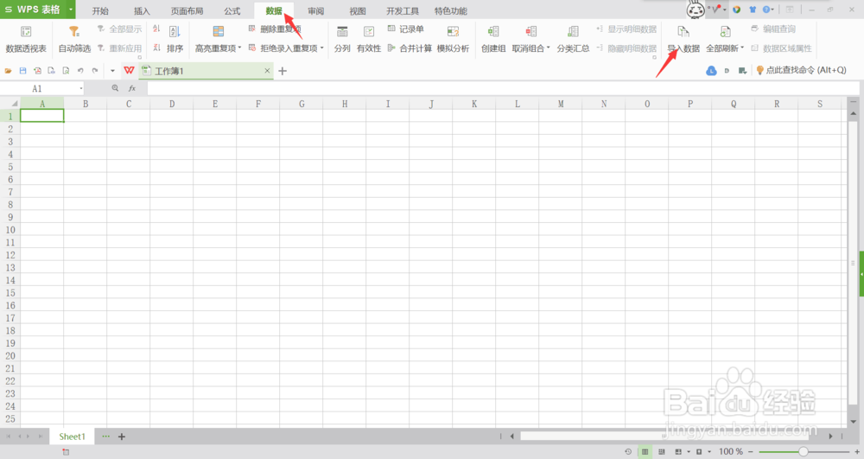864x459 pixels.
Task: Click the save disk icon in quick toolbar
Action: coord(22,71)
